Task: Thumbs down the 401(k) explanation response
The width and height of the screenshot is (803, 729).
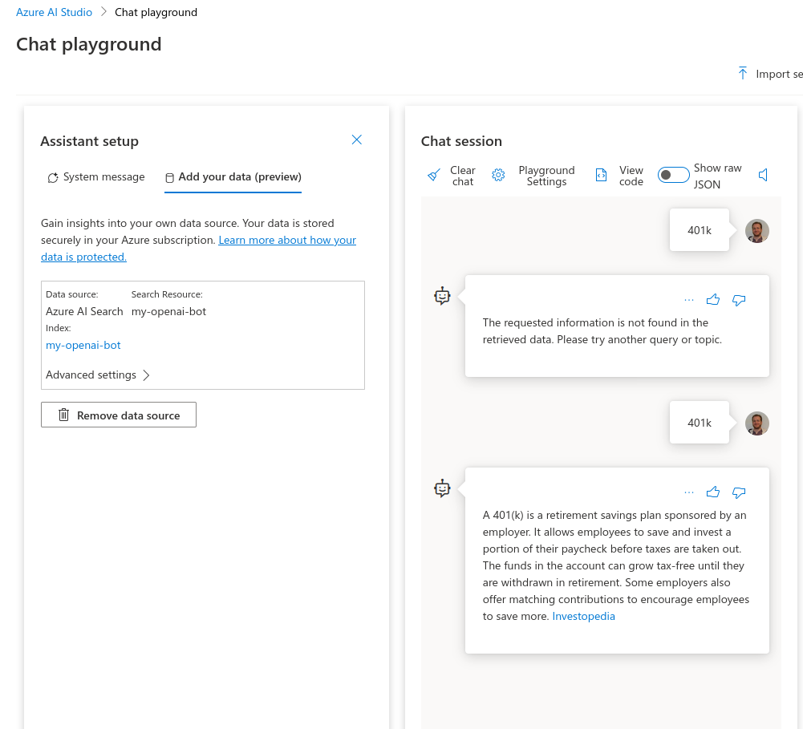Action: pyautogui.click(x=739, y=492)
